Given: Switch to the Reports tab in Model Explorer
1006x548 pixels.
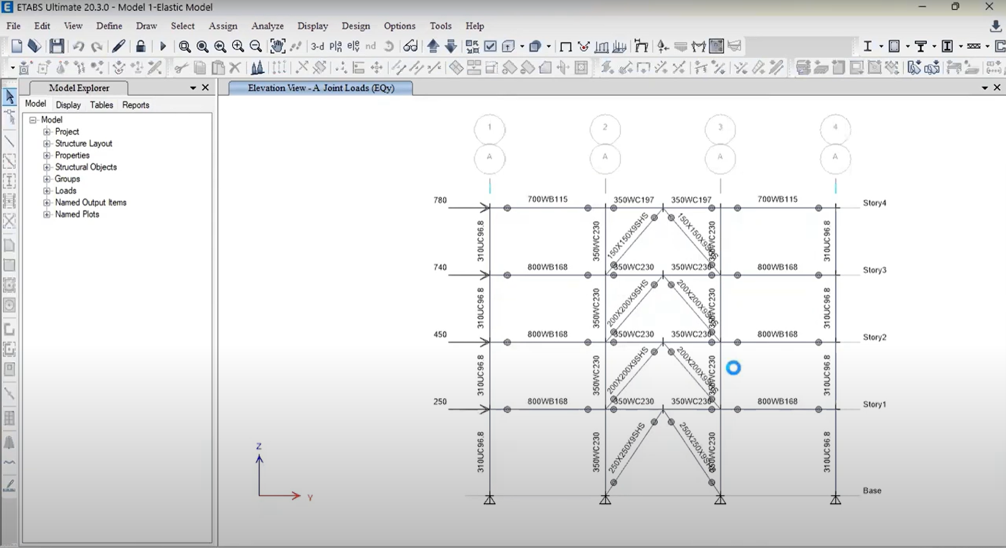Looking at the screenshot, I should coord(135,105).
